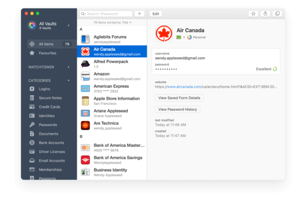
Task: Open item in separate window button
Action: click(277, 14)
